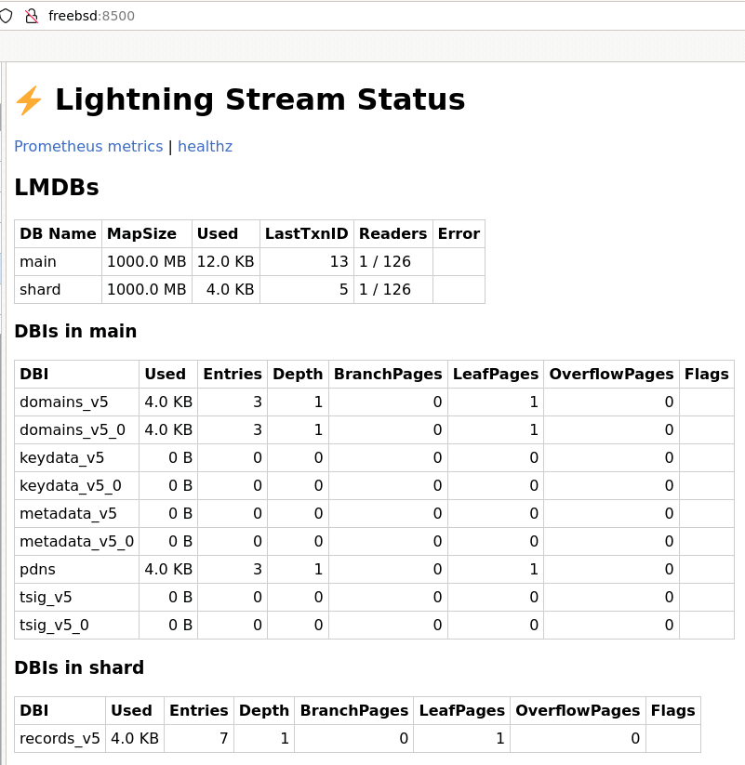Click the OverflowPages header in main table

611,375
